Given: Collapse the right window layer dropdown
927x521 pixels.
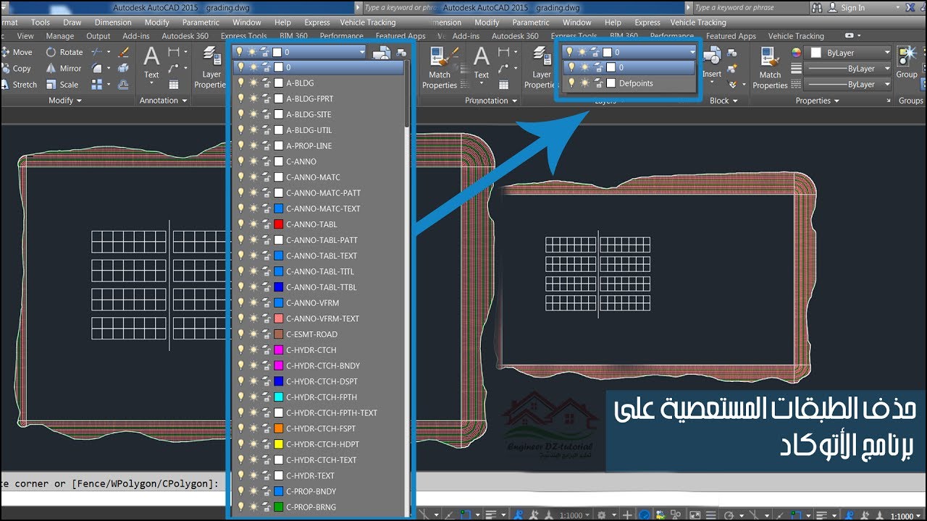Looking at the screenshot, I should (692, 52).
